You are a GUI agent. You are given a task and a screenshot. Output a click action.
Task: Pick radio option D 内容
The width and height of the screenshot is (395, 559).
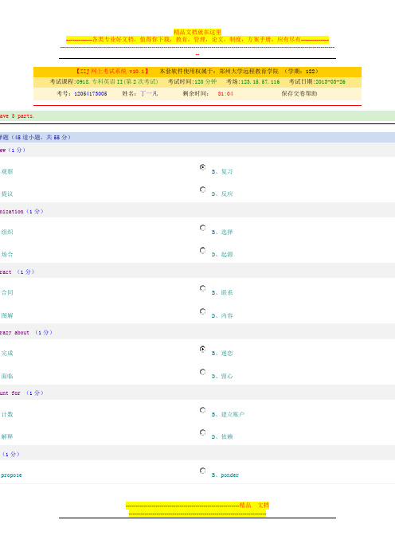(202, 311)
